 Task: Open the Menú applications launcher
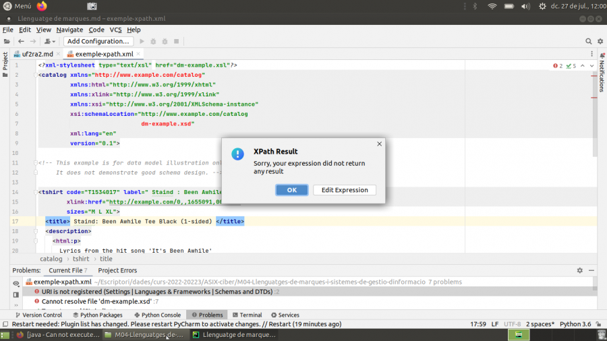[18, 6]
